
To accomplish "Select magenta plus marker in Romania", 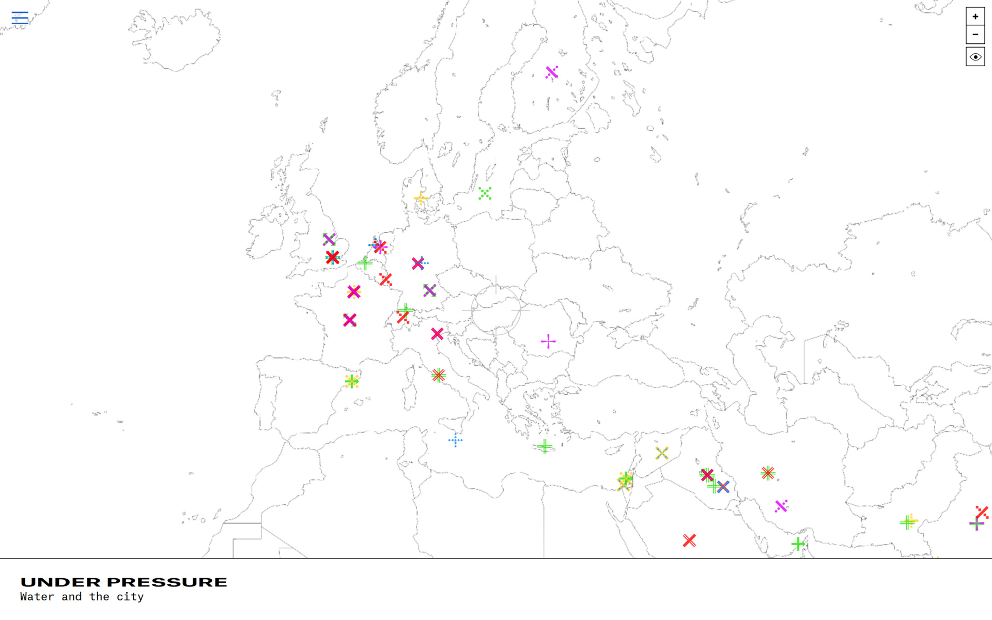I will click(548, 341).
